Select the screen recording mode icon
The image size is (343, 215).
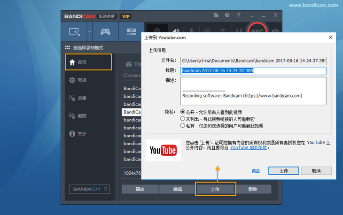coord(74,32)
